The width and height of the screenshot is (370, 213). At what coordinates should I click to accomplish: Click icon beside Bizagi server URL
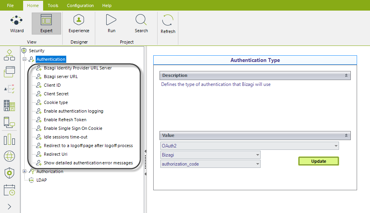[x=39, y=76]
